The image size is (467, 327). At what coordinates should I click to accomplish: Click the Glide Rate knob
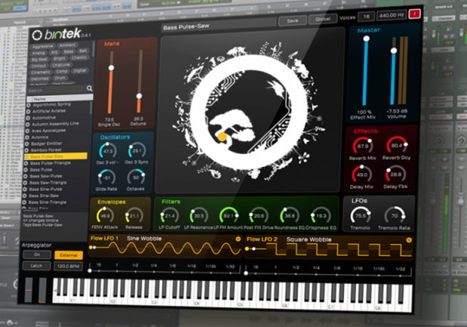pos(107,178)
